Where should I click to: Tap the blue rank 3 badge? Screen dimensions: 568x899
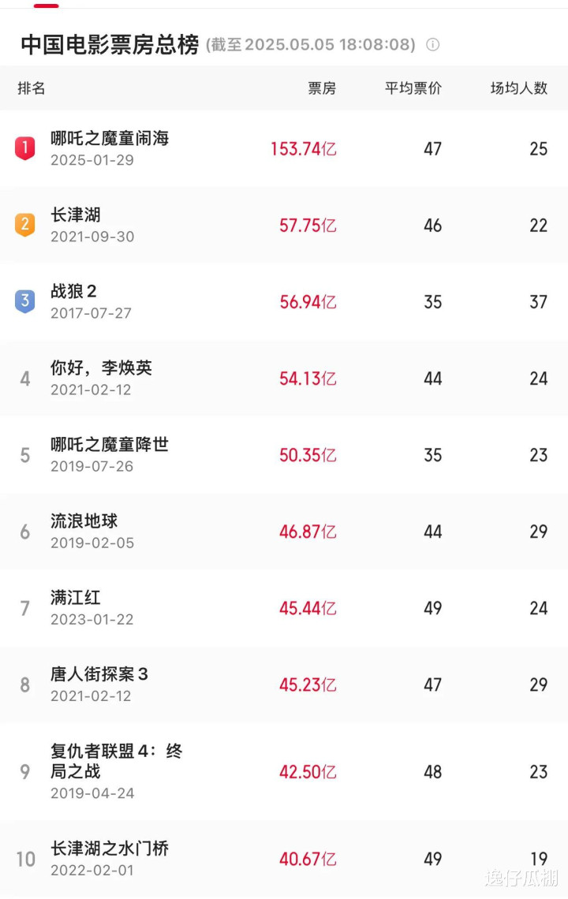[24, 301]
